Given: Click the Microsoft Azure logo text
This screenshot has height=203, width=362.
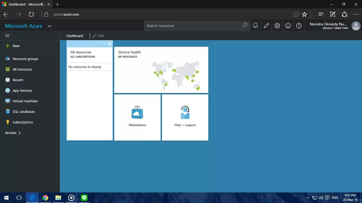Looking at the screenshot, I should (x=24, y=26).
